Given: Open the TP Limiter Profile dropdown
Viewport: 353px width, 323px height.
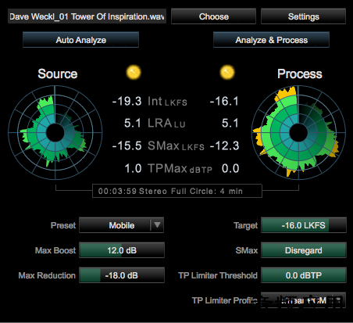Looking at the screenshot, I should [x=304, y=300].
